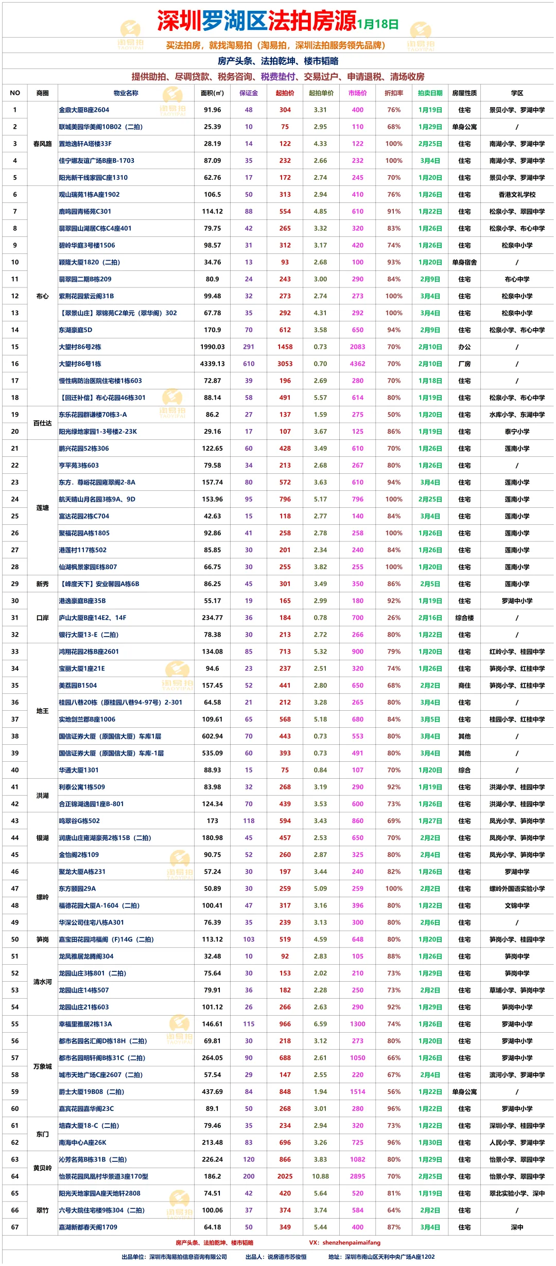Viewport: 556px width, 1266px height.
Task: Click the title 深圳罗湖区法拍房源
Action: tap(256, 21)
